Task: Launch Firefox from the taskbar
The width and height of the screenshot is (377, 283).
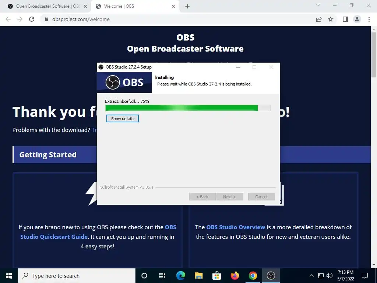Action: [235, 276]
